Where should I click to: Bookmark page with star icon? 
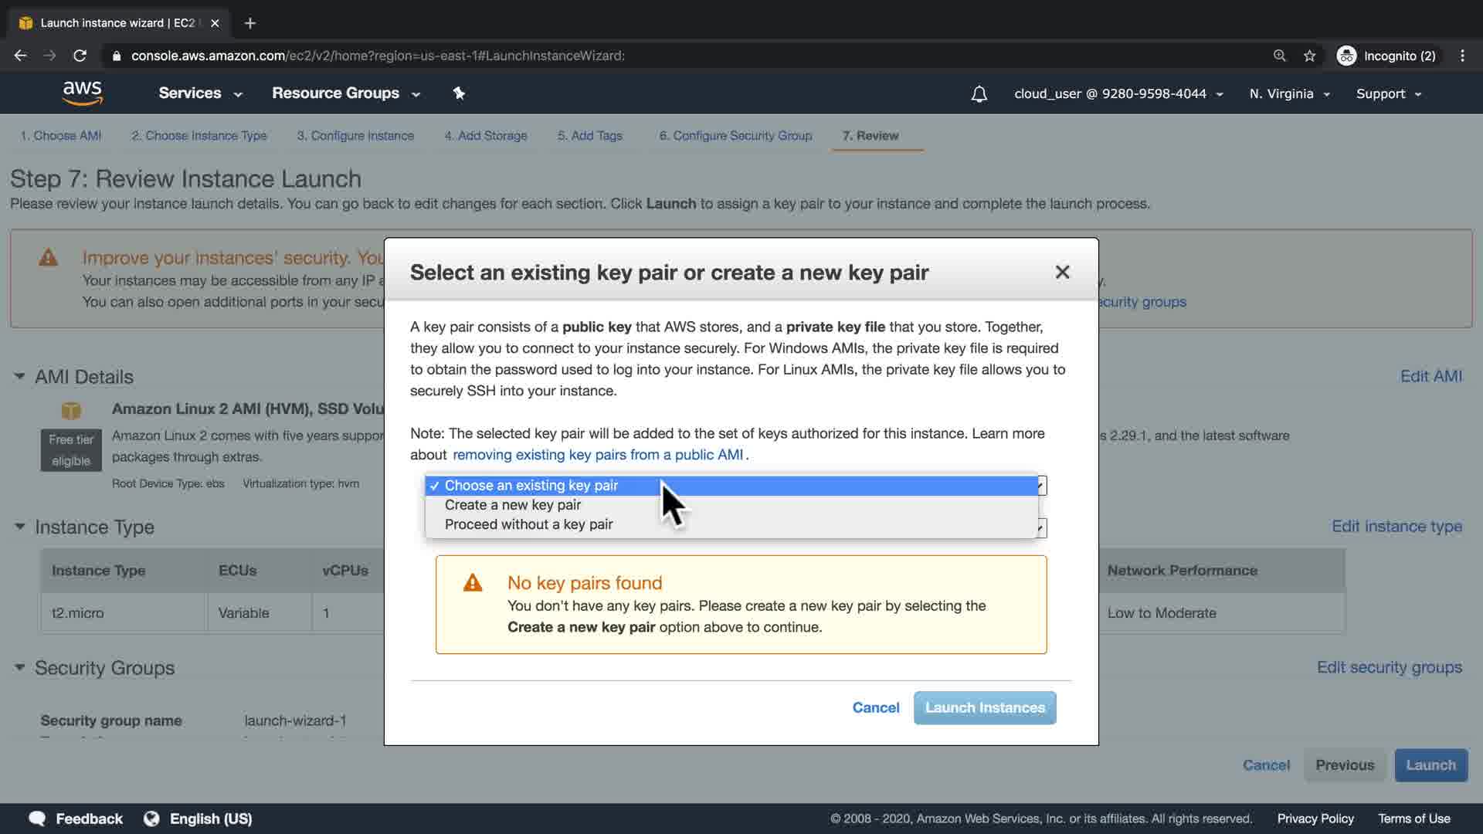tap(1309, 56)
